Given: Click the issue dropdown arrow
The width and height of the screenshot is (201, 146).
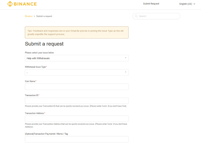Looking at the screenshot, I should point(126,58).
